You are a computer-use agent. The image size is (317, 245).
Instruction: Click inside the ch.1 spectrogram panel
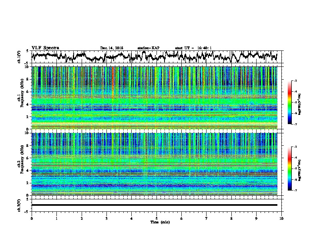pyautogui.click(x=154, y=98)
